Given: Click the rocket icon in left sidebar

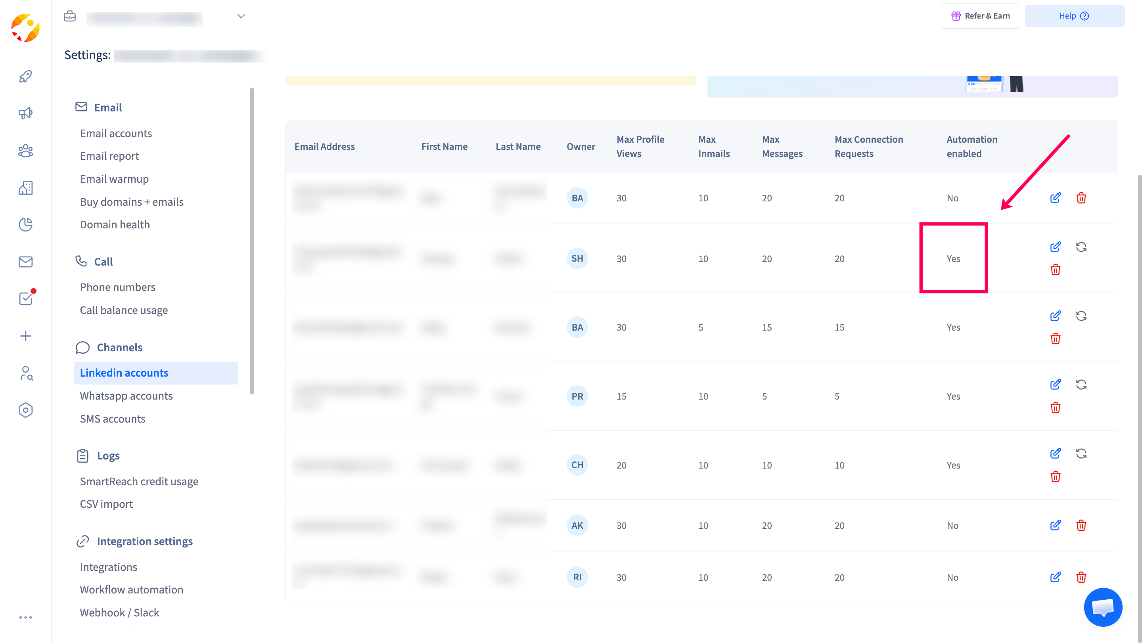Looking at the screenshot, I should click(25, 76).
